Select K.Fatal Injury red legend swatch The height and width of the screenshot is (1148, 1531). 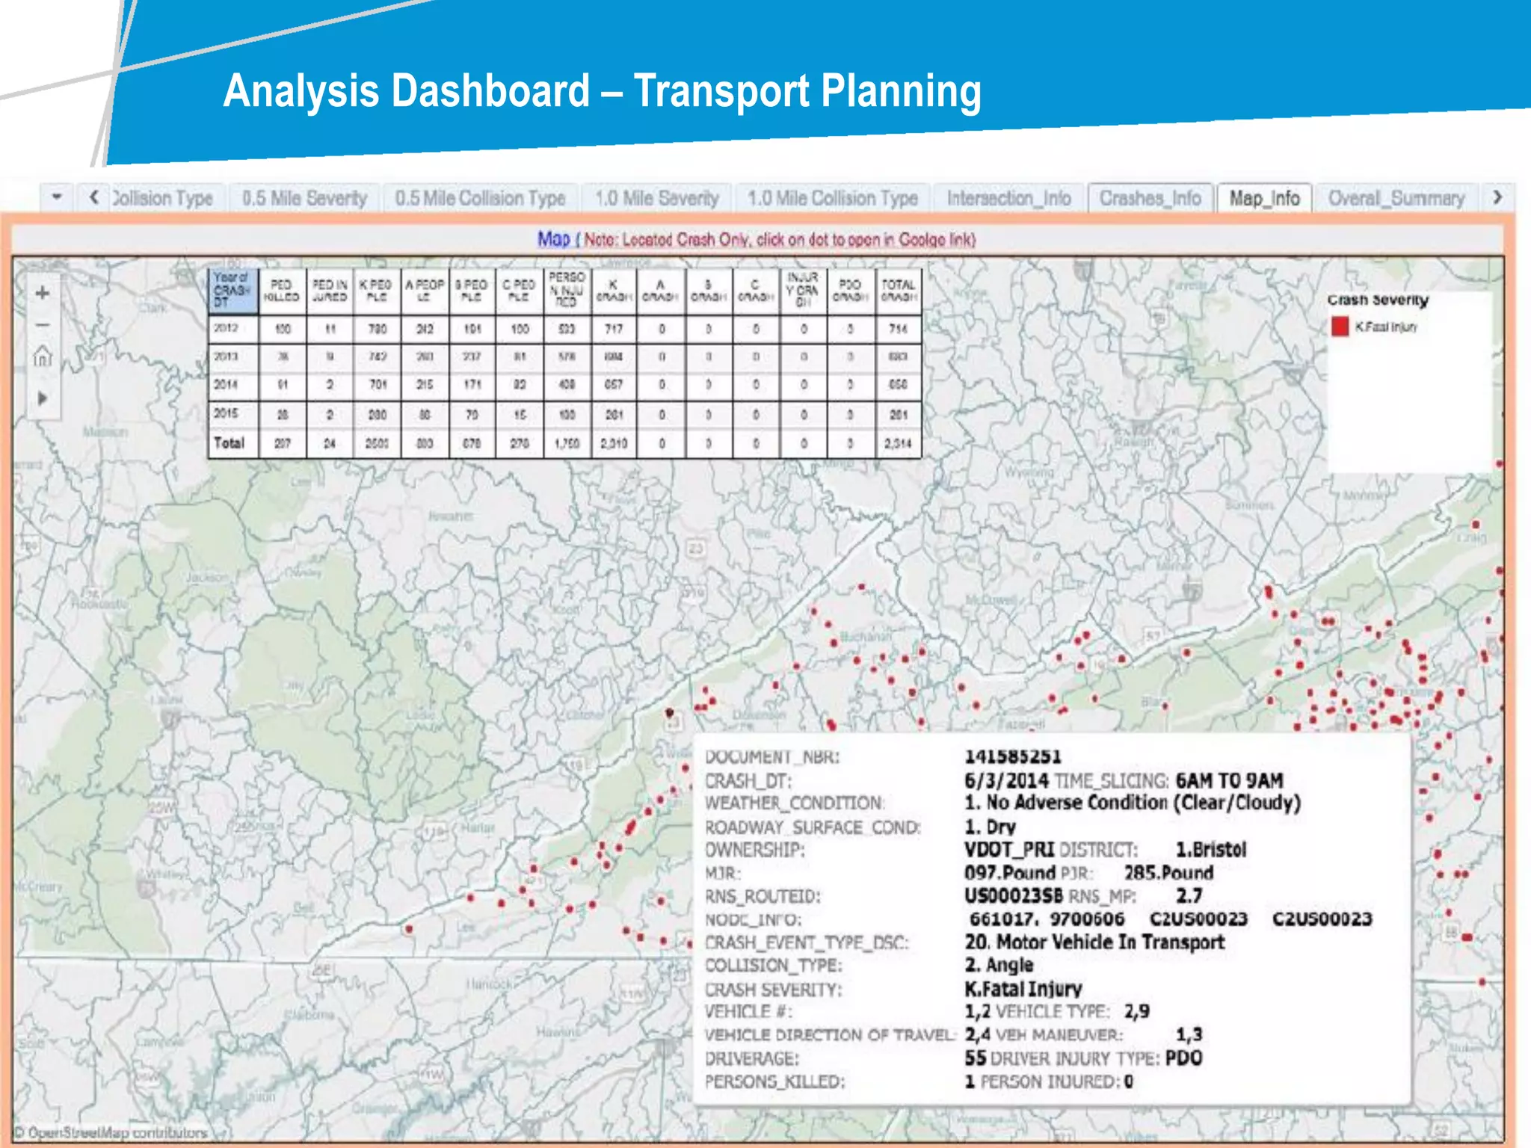pos(1340,327)
